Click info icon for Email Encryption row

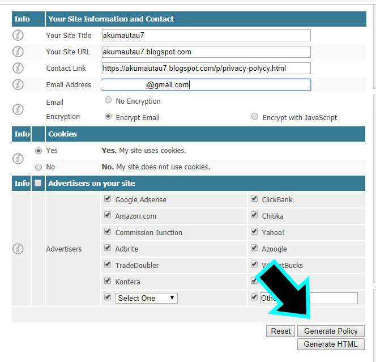(18, 109)
